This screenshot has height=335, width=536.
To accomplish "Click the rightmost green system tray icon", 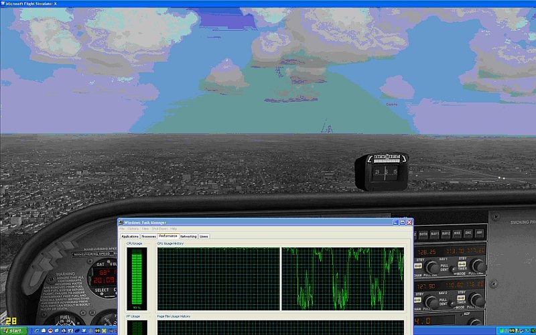I will (x=533, y=330).
